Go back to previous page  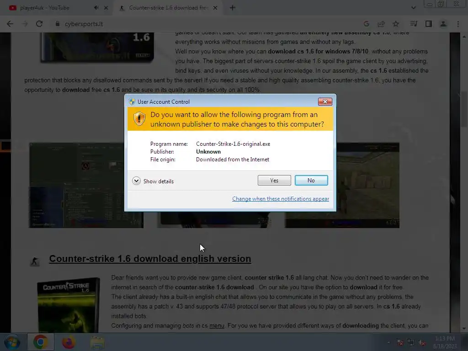[10, 24]
